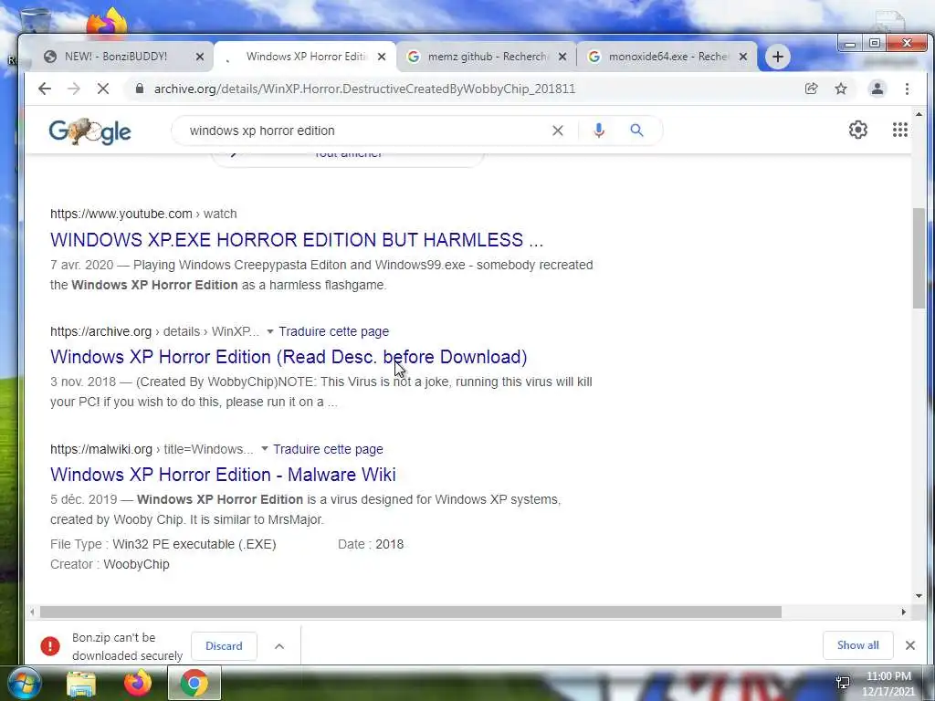Click inside the Google search field
935x701 pixels.
tap(363, 131)
